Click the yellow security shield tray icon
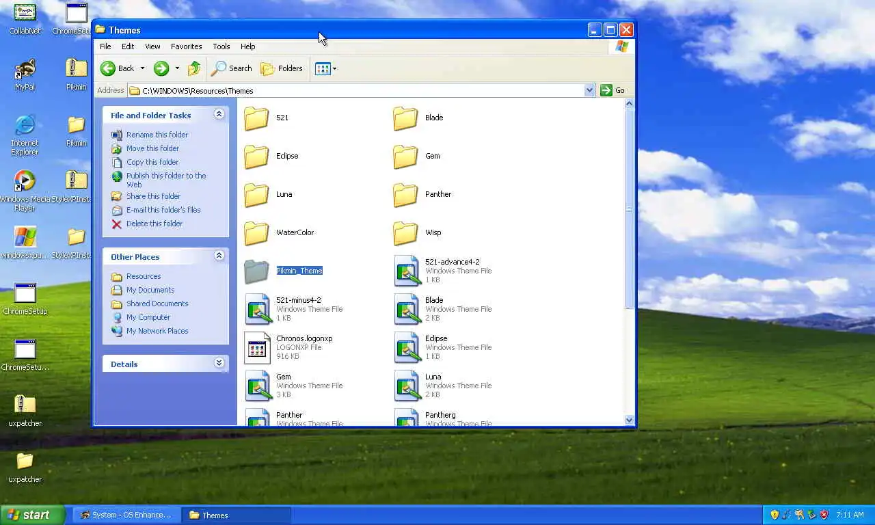 775,515
